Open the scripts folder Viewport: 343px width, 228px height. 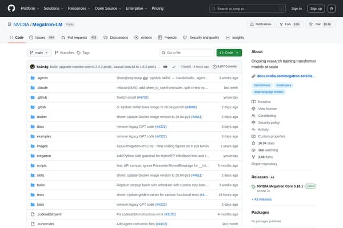pos(42,166)
